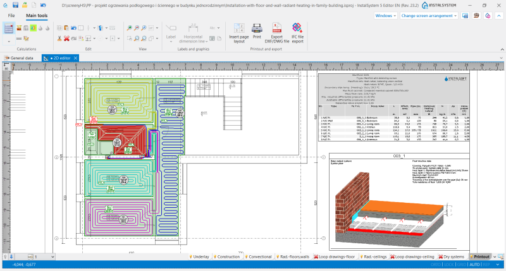Viewport: 506px width, 271px height.
Task: Open the storey selector combo box
Action: click(35, 257)
